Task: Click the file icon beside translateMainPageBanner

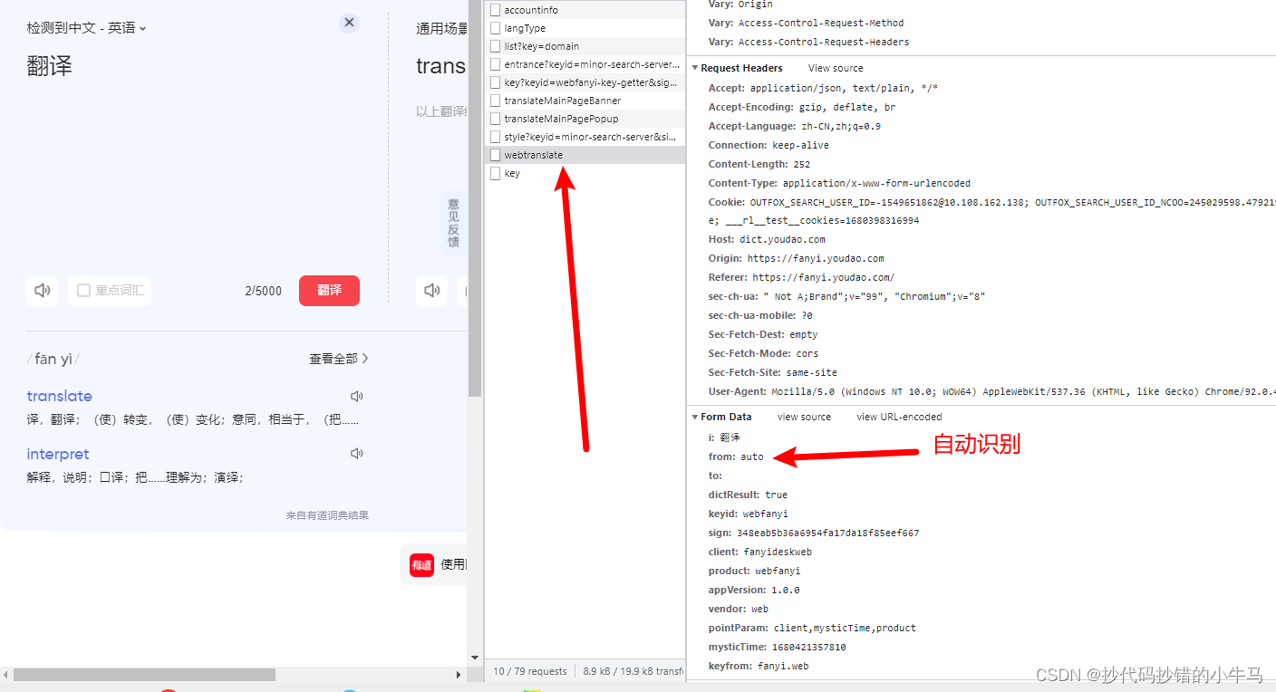Action: 495,101
